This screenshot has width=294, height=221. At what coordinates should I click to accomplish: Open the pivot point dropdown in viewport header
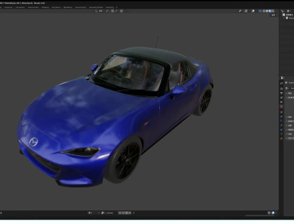[x=108, y=11]
